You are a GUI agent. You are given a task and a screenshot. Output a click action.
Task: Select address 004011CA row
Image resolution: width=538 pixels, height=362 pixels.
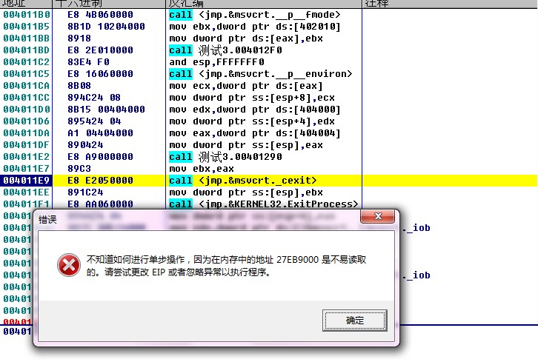click(x=27, y=86)
